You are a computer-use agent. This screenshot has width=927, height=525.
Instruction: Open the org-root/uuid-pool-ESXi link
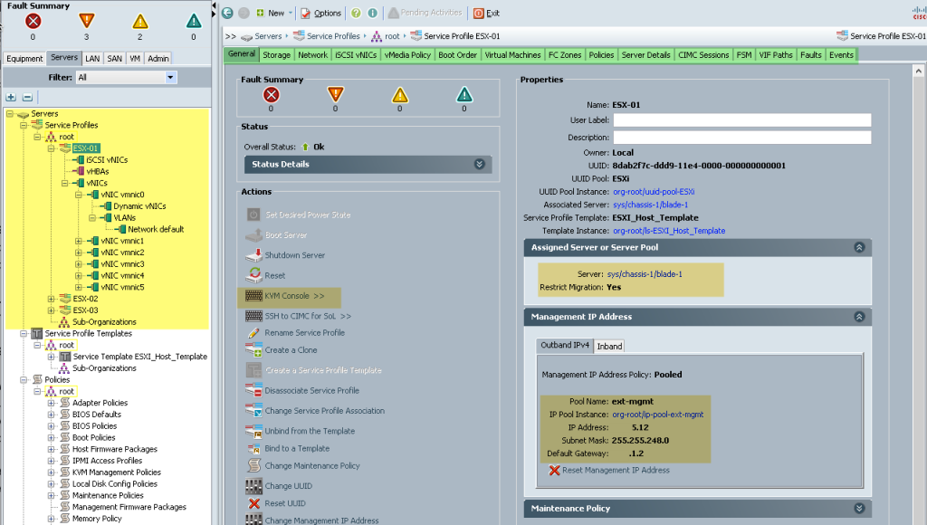(654, 192)
